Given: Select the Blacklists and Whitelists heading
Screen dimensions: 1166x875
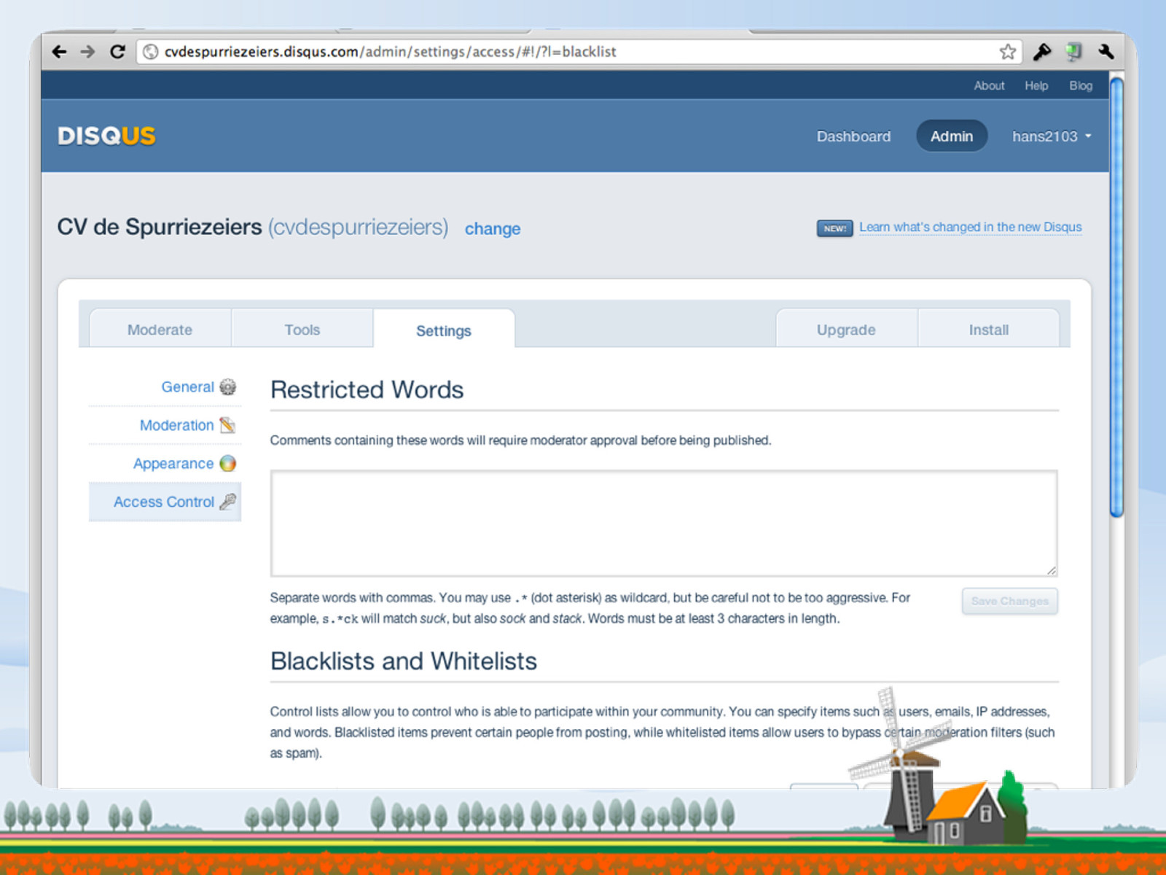Looking at the screenshot, I should [404, 661].
